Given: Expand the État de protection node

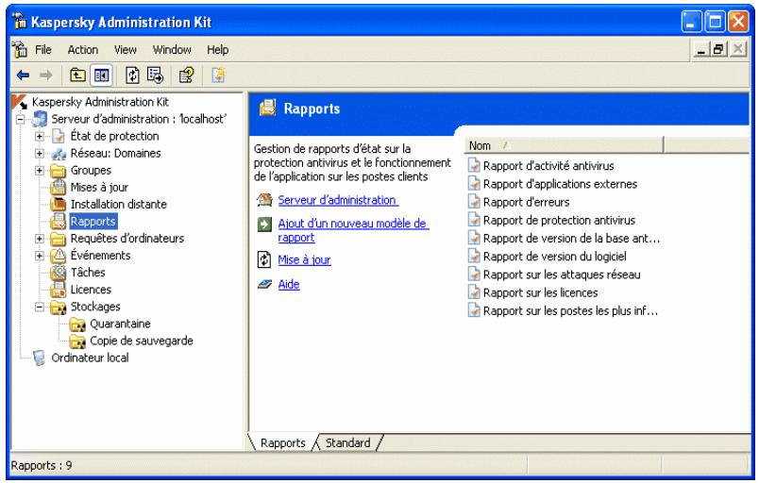Looking at the screenshot, I should (40, 137).
